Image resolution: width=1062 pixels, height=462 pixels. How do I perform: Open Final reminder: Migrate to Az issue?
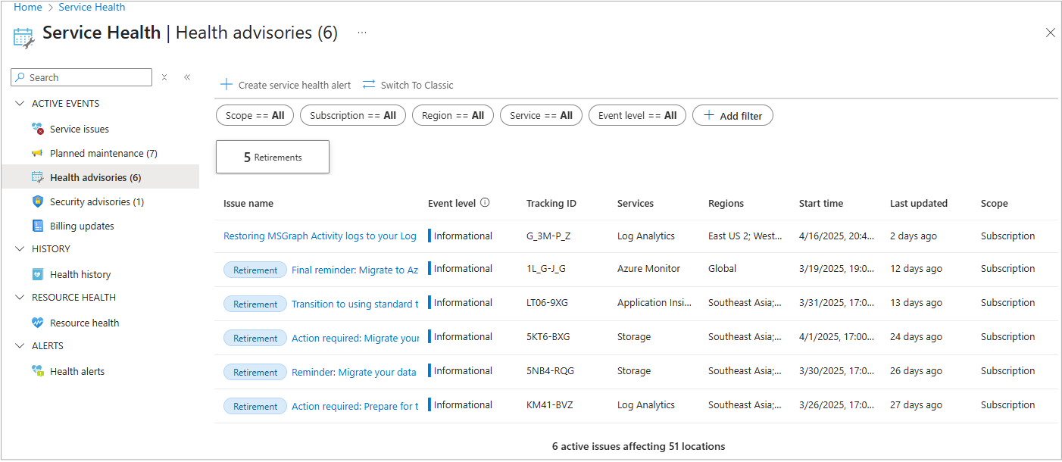[355, 270]
